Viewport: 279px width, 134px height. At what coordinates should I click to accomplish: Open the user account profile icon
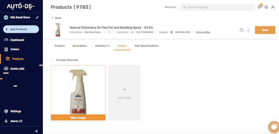click(x=273, y=7)
